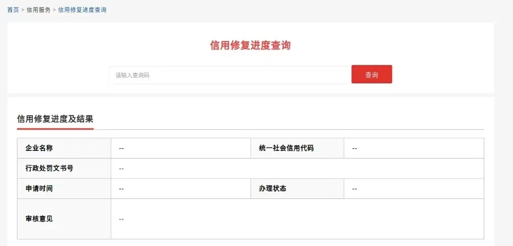Viewport: 513px width, 246px height.
Task: Click the 办理状态 label cell
Action: (x=298, y=189)
